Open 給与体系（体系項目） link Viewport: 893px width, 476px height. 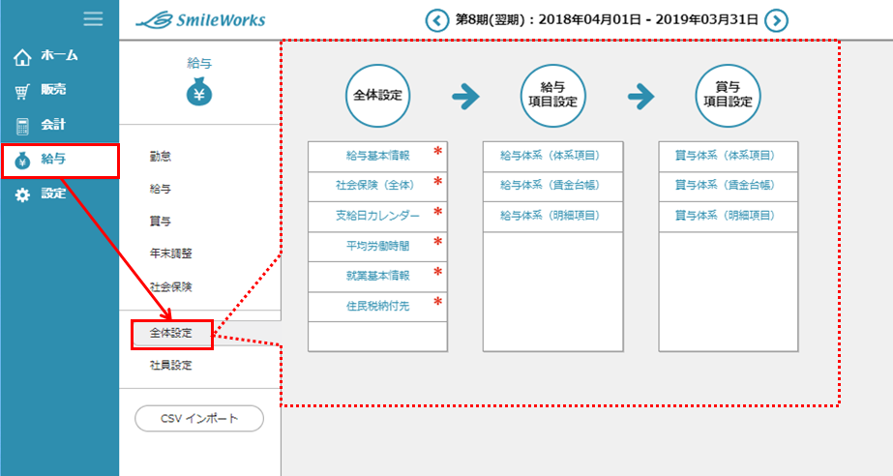552,156
